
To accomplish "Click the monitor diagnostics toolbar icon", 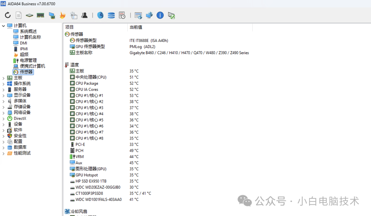I will pos(52,15).
